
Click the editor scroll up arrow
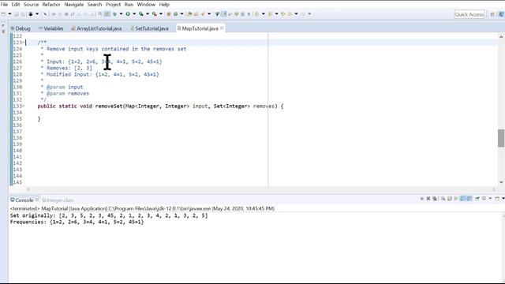pyautogui.click(x=501, y=37)
